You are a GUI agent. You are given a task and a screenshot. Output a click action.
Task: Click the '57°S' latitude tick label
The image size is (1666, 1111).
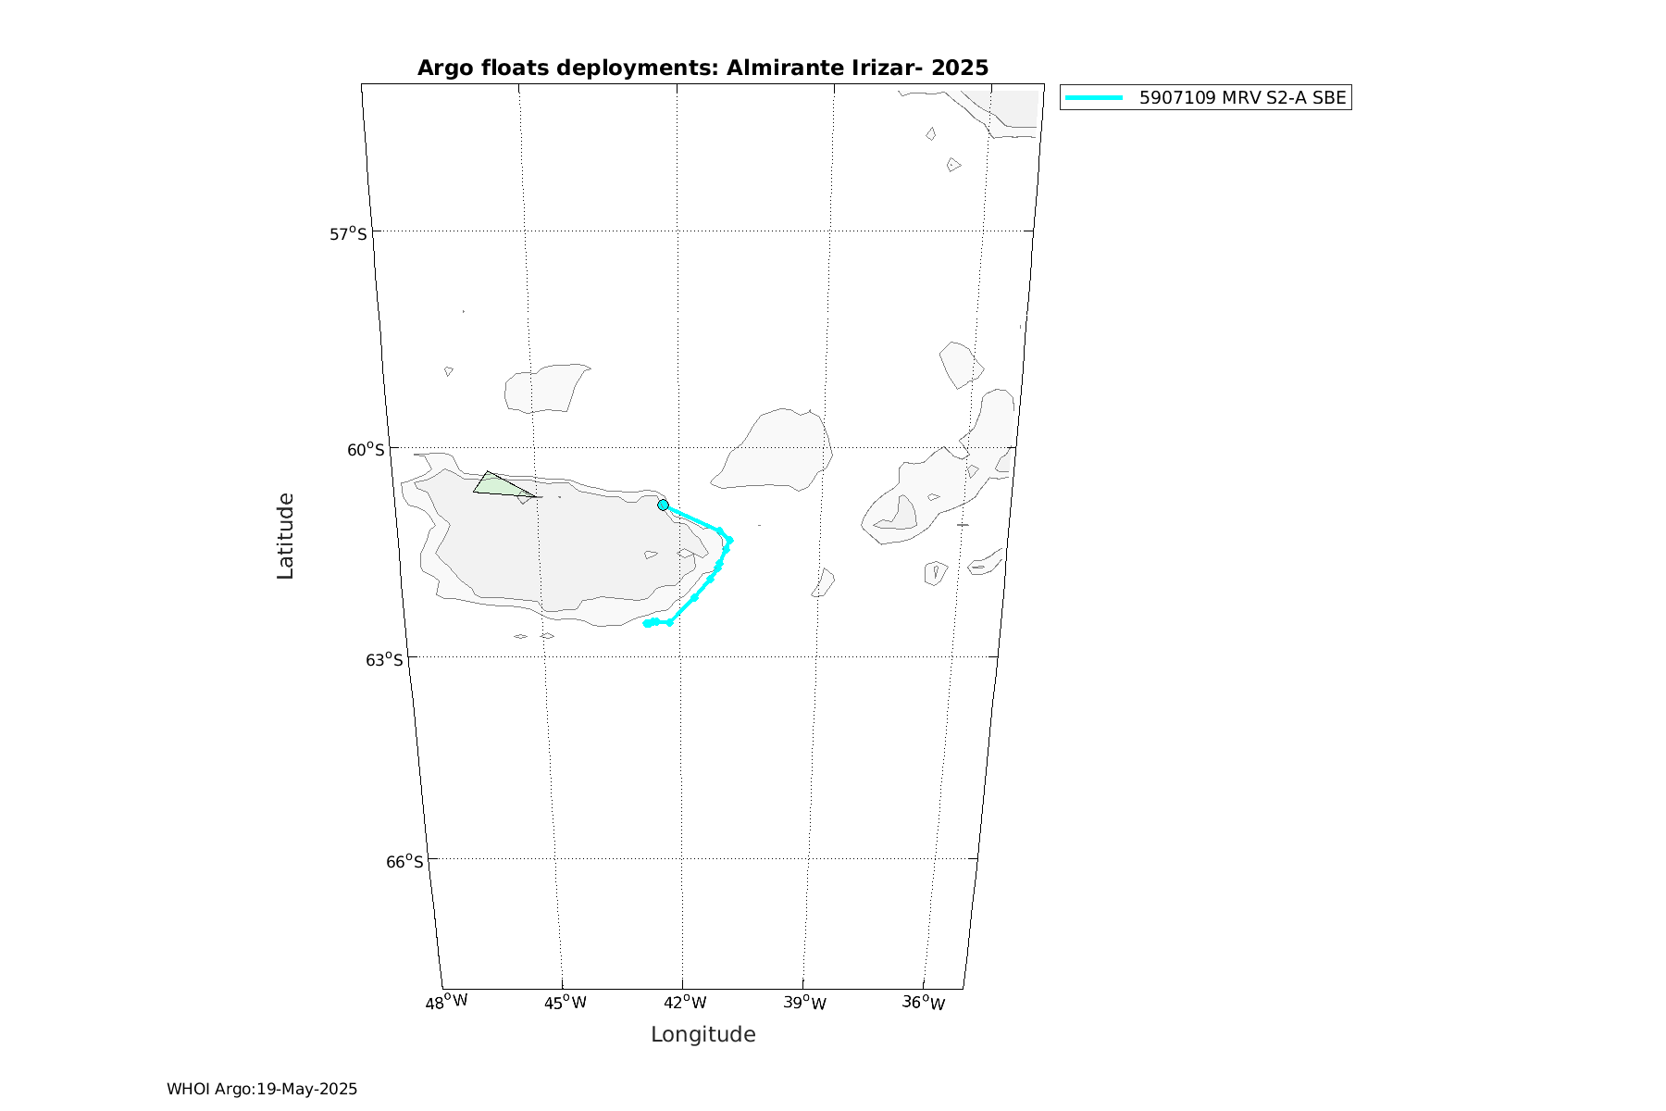click(348, 233)
